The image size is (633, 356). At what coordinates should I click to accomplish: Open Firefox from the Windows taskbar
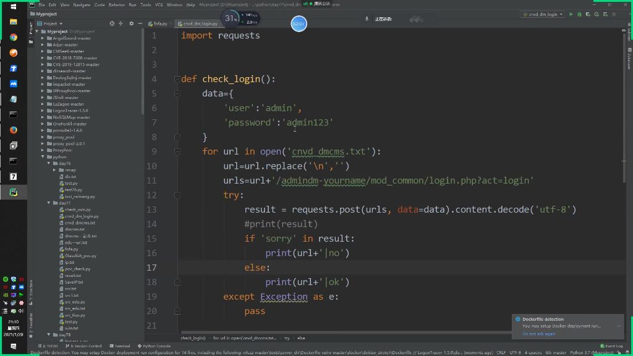(14, 130)
